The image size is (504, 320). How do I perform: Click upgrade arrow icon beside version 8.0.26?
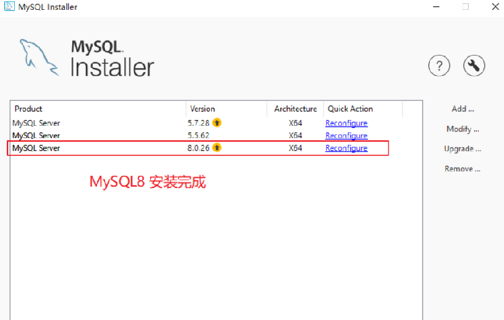217,147
